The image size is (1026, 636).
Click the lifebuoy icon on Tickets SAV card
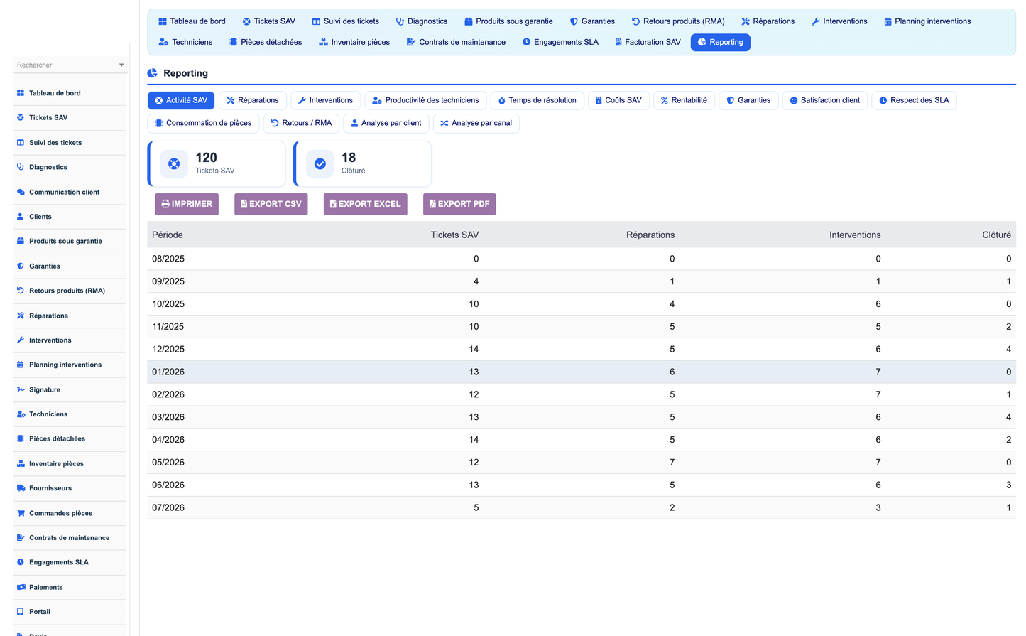tap(174, 163)
